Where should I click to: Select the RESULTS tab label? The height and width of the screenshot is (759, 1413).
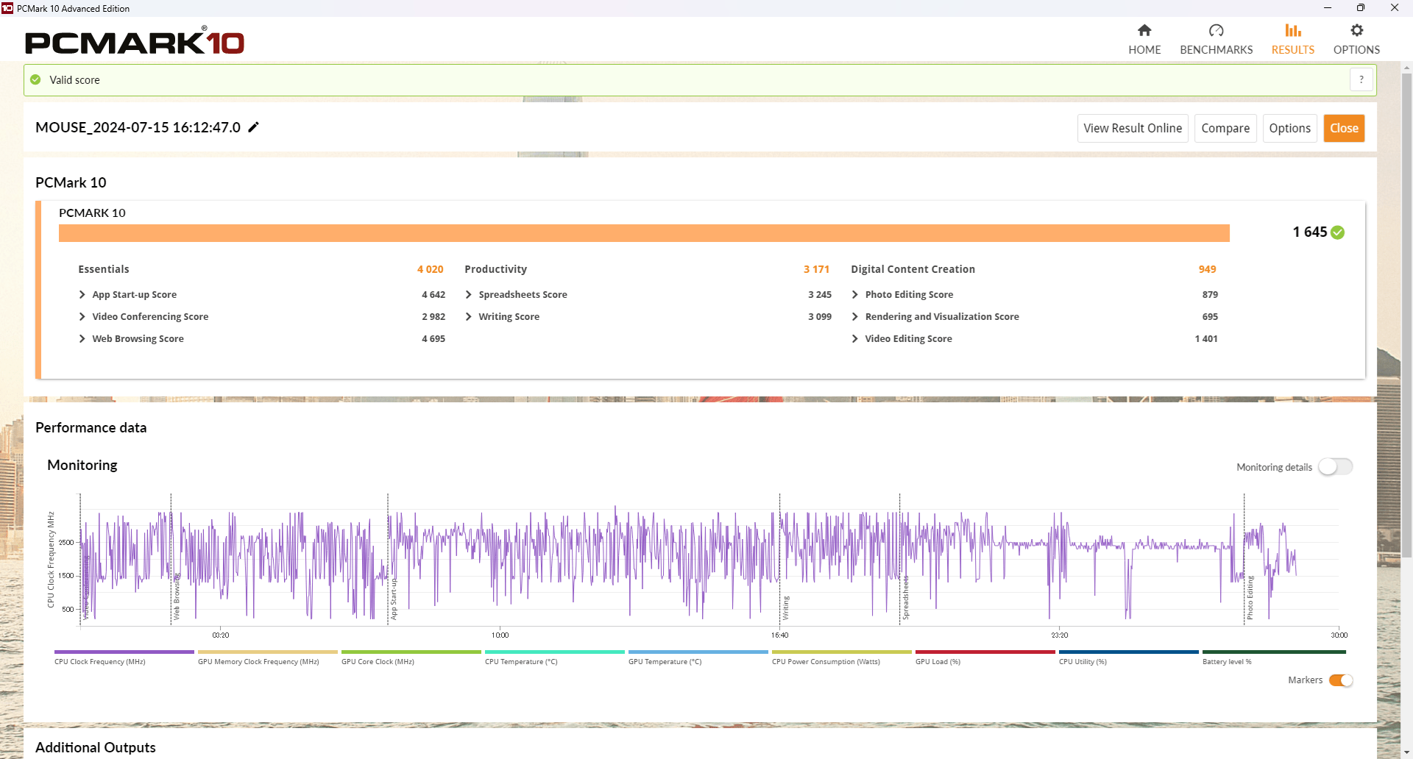click(x=1293, y=50)
